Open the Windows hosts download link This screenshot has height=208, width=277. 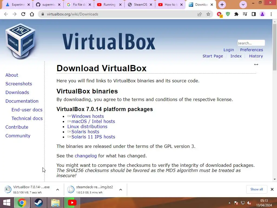pos(87,116)
